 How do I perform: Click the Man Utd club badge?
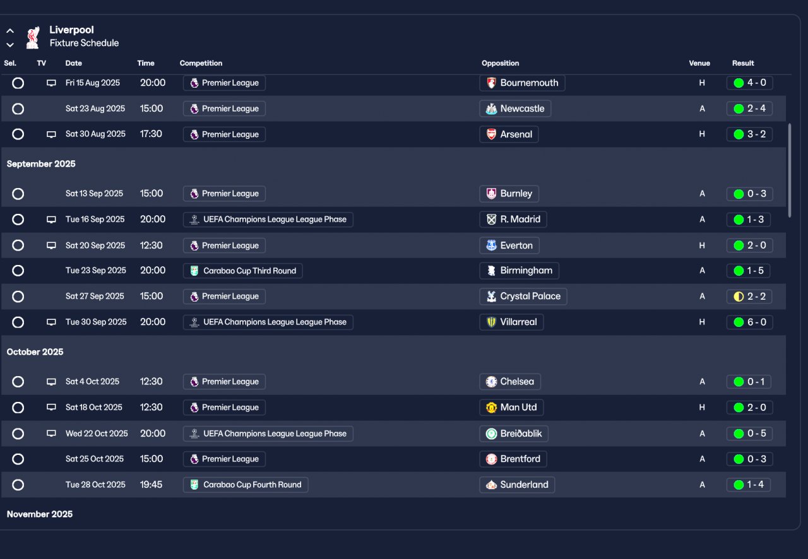pyautogui.click(x=491, y=408)
